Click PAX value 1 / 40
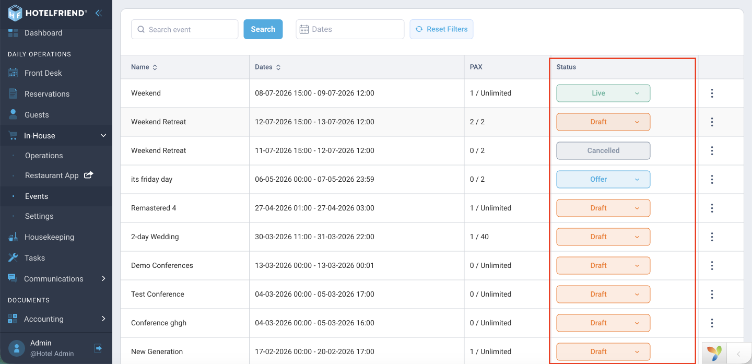The height and width of the screenshot is (364, 752). [x=479, y=237]
